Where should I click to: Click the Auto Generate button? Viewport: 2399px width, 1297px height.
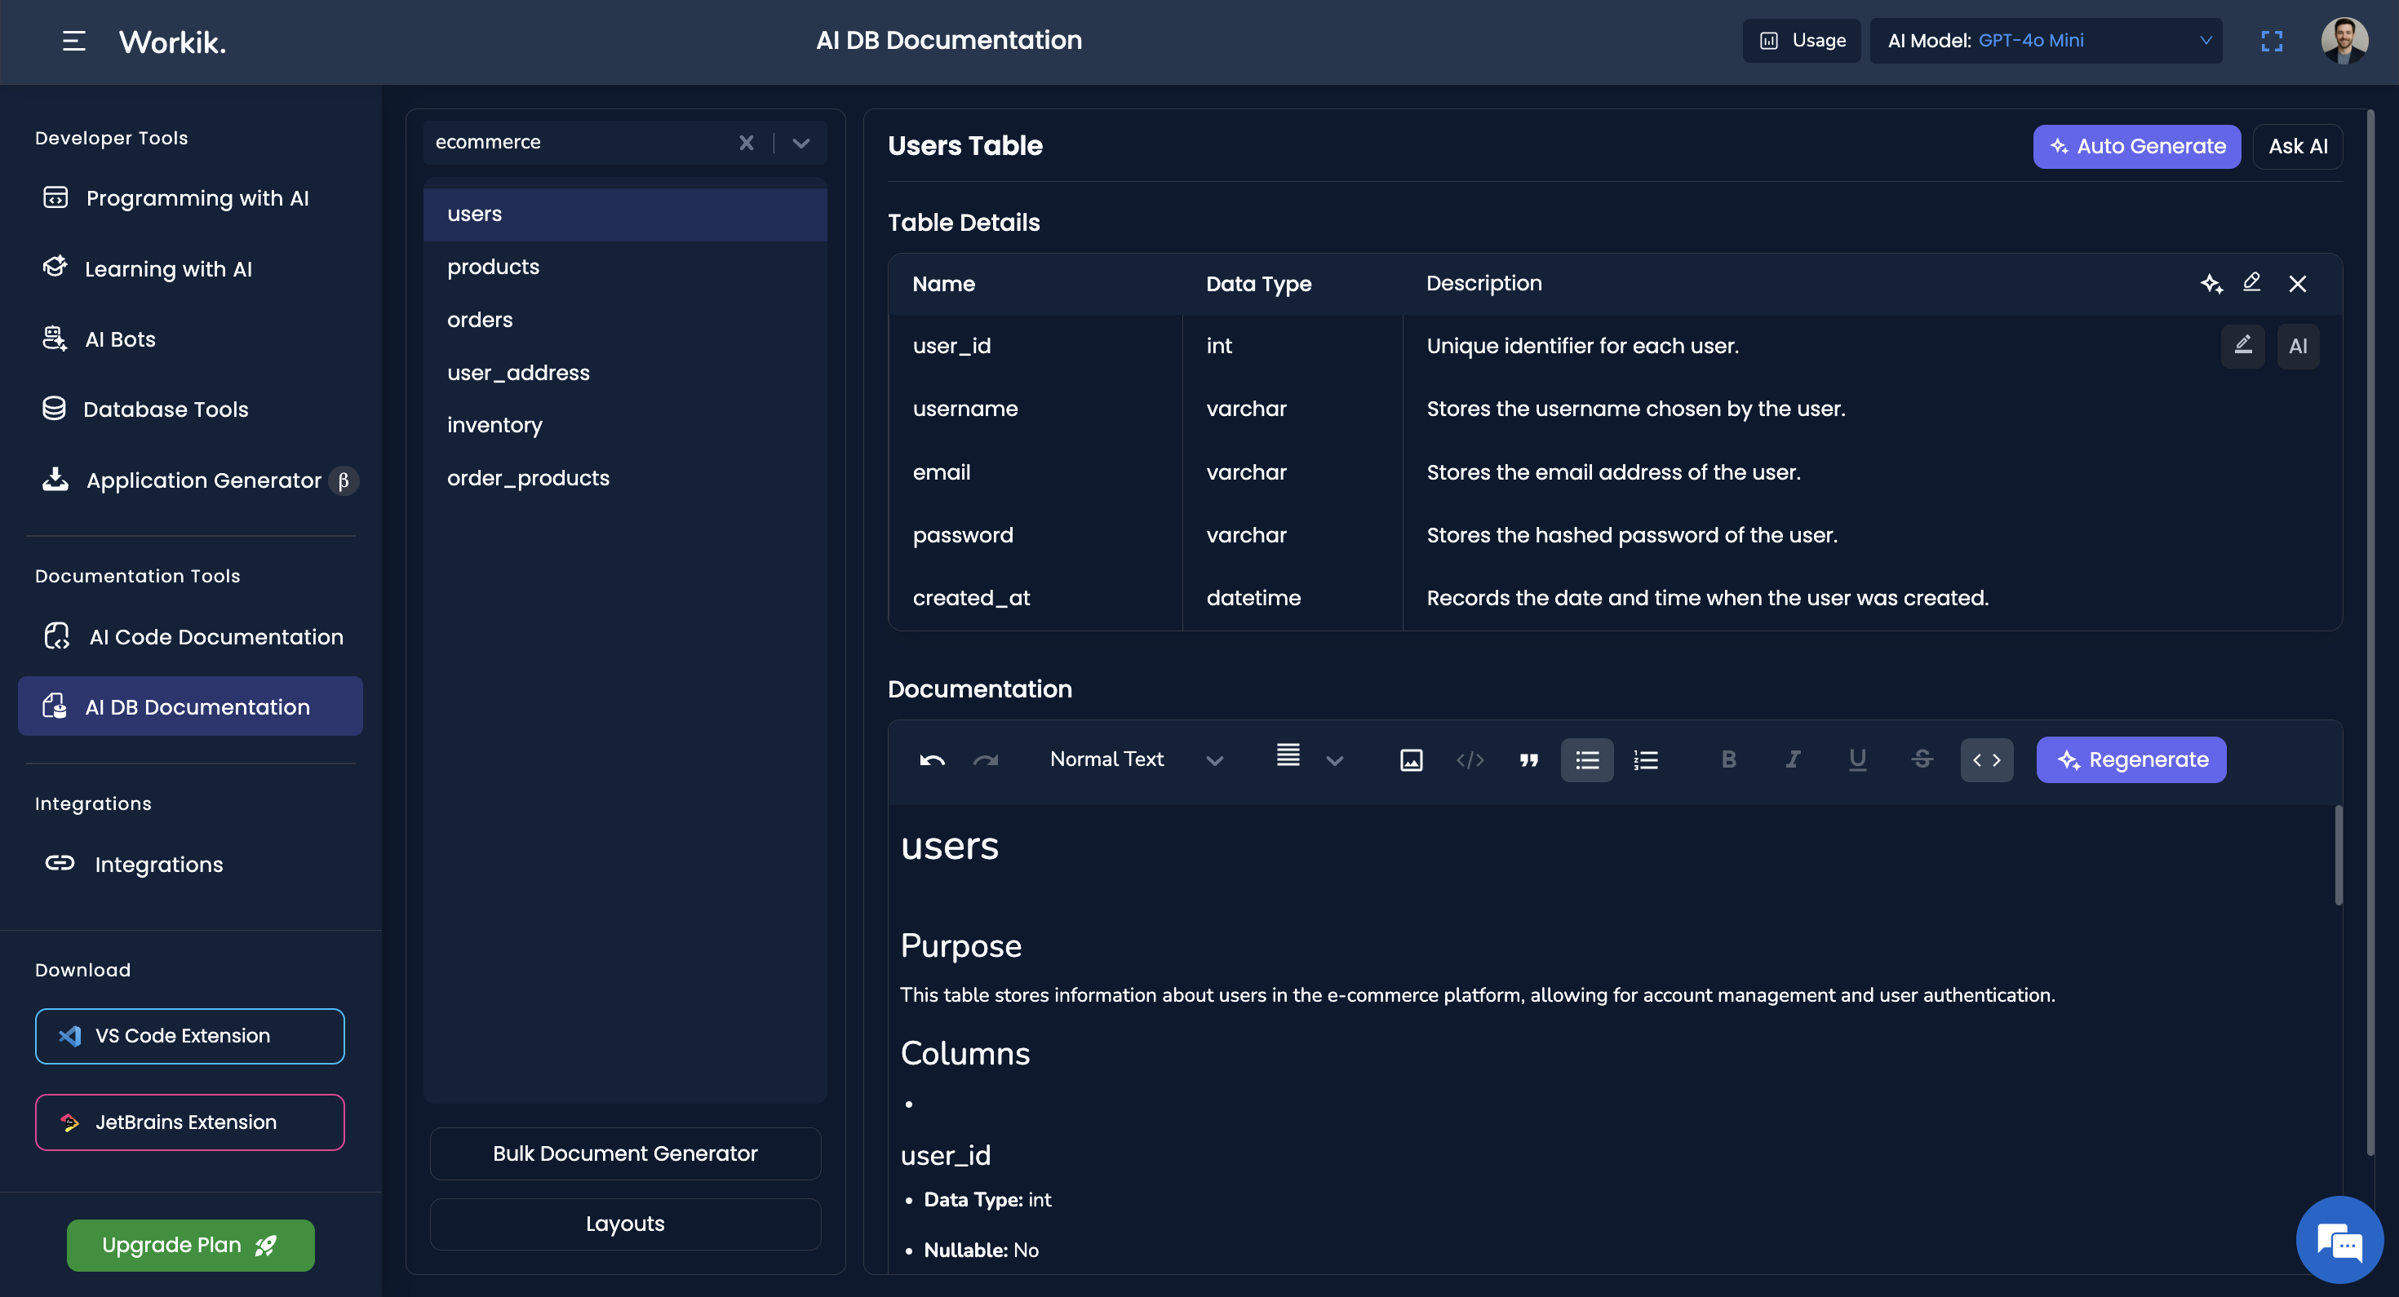tap(2136, 146)
